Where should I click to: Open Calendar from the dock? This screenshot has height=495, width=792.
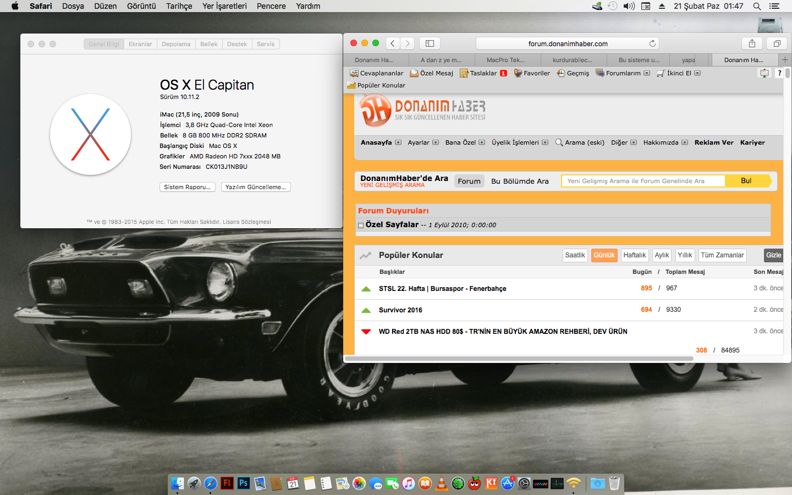click(x=293, y=483)
